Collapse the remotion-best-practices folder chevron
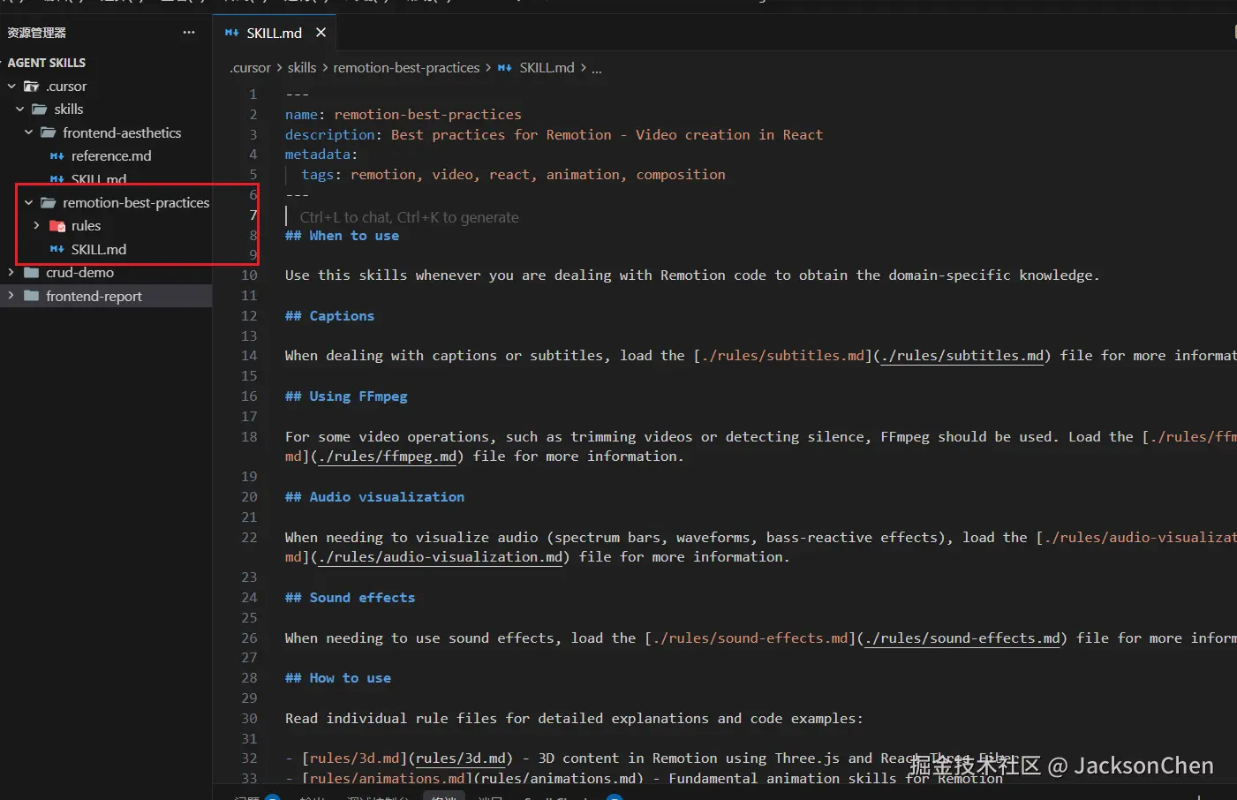 coord(29,203)
